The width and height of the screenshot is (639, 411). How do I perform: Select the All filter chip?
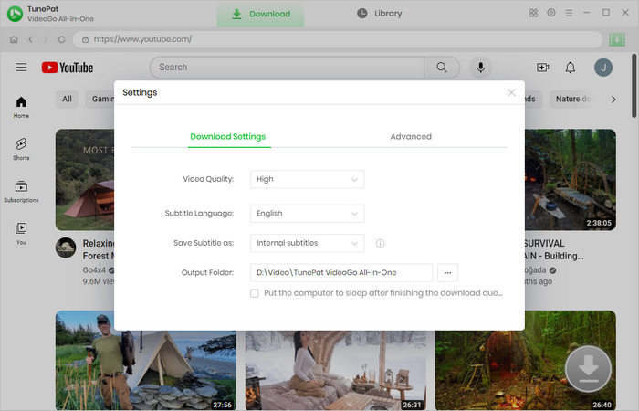(67, 100)
